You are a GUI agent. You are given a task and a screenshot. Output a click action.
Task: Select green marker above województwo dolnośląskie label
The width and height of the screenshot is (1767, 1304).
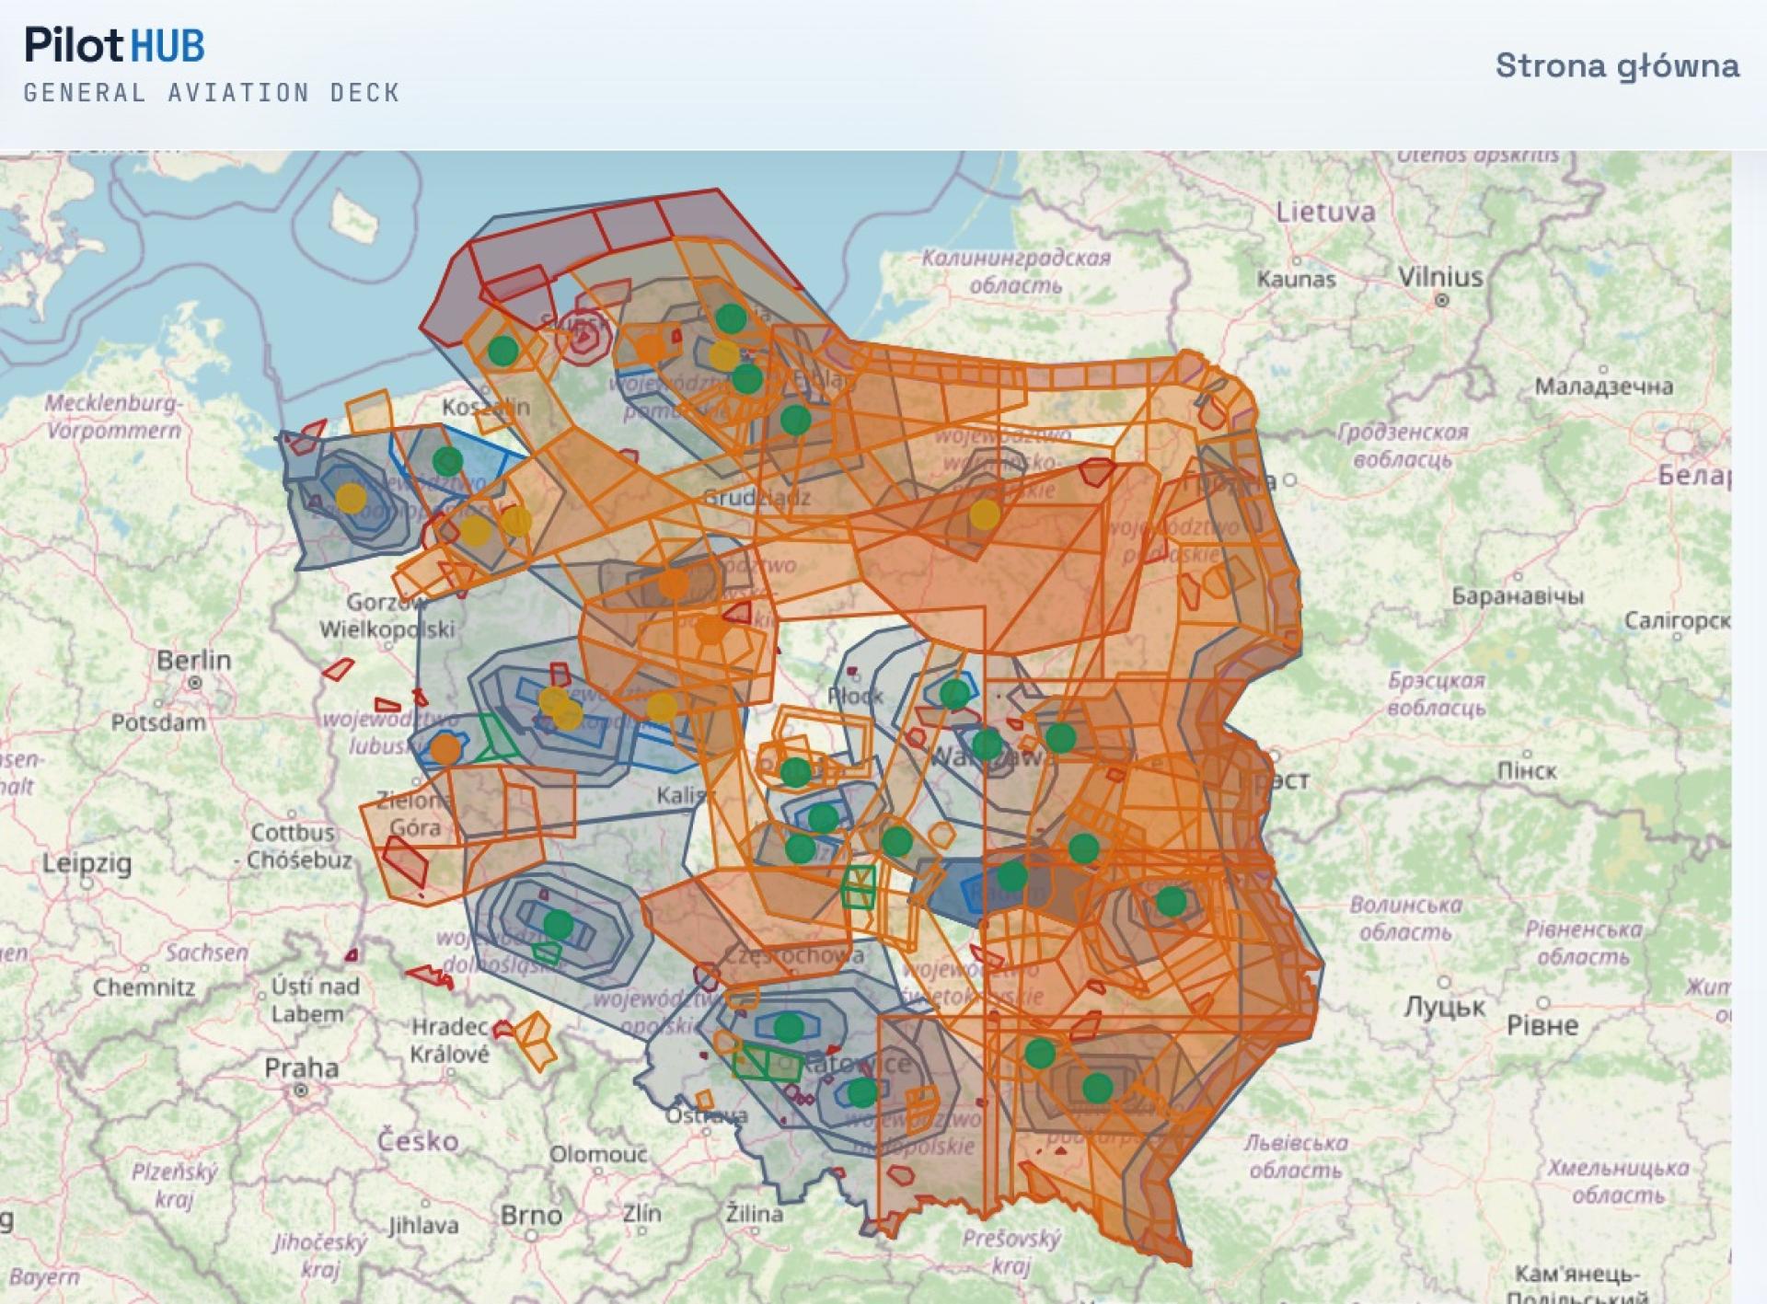click(558, 923)
